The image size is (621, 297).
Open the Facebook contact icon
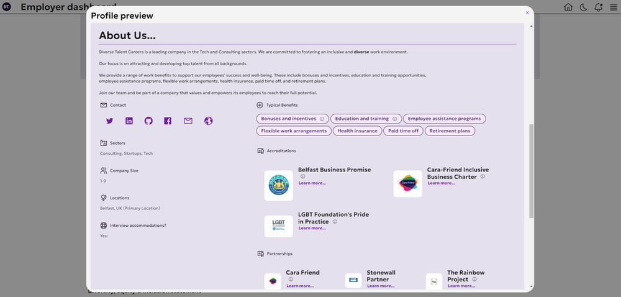pos(168,121)
